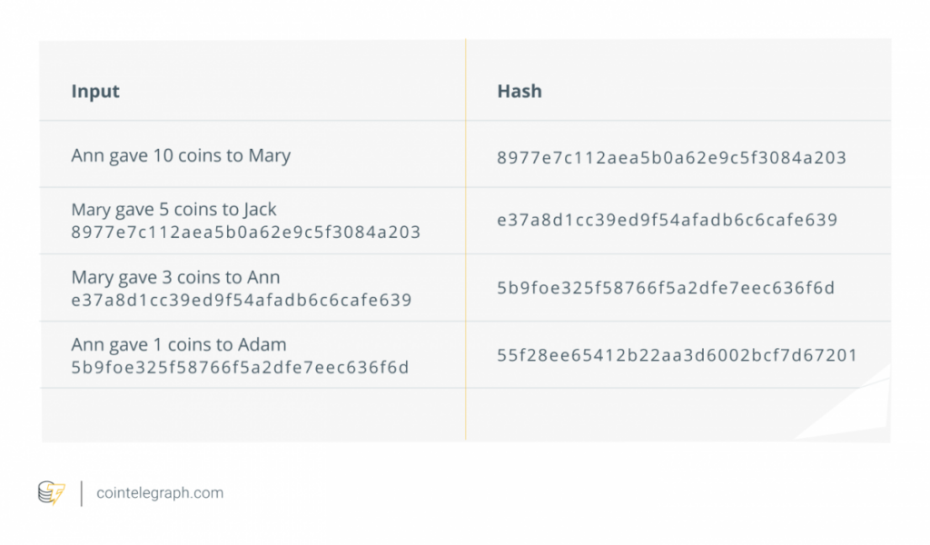Click the hash below 'Ann gave 1 coins to Adam'
This screenshot has height=545, width=930.
tap(240, 368)
